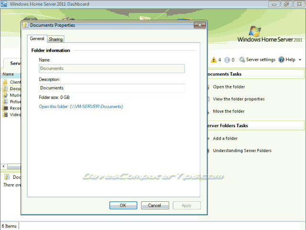Open the \\VM-SERVER\Documents folder link

point(81,107)
